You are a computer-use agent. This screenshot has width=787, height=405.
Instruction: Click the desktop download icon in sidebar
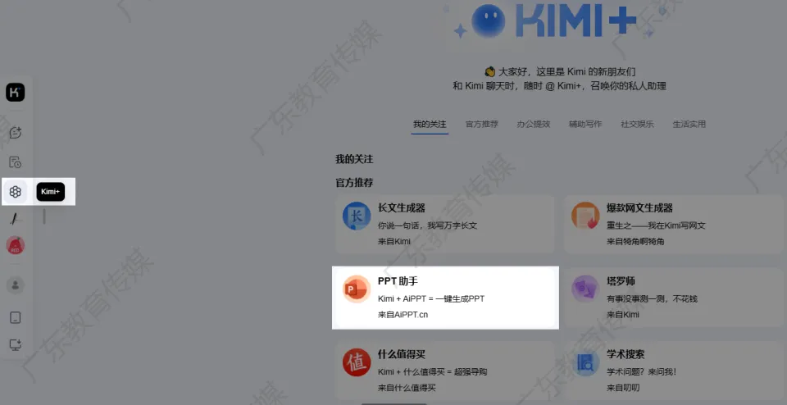click(x=16, y=345)
